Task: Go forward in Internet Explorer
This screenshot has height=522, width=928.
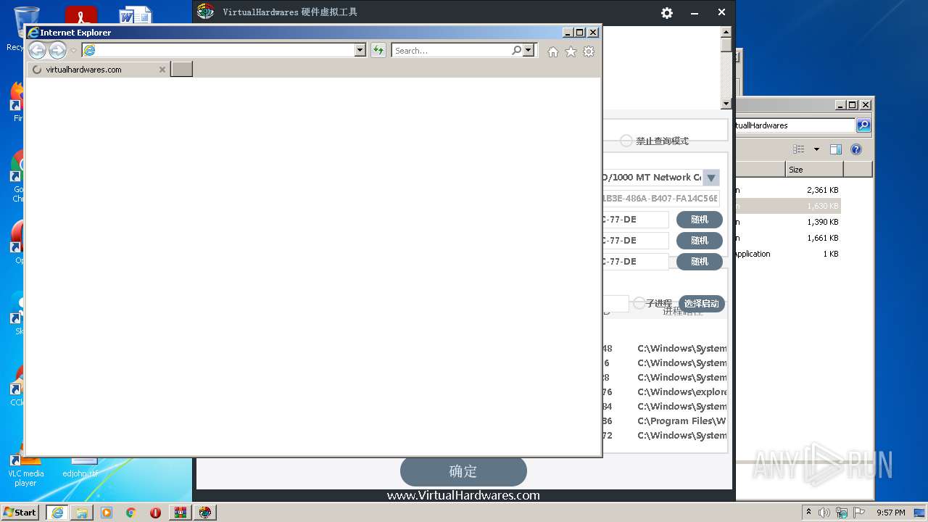Action: [57, 50]
